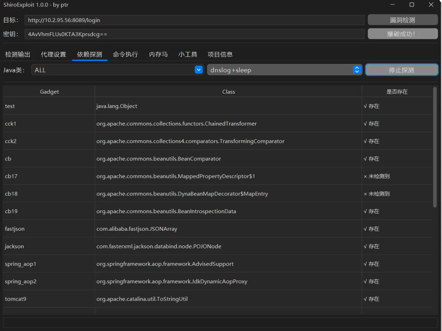Focus the 目标 URL input field
Screen dimensions: 442x331
click(x=194, y=20)
